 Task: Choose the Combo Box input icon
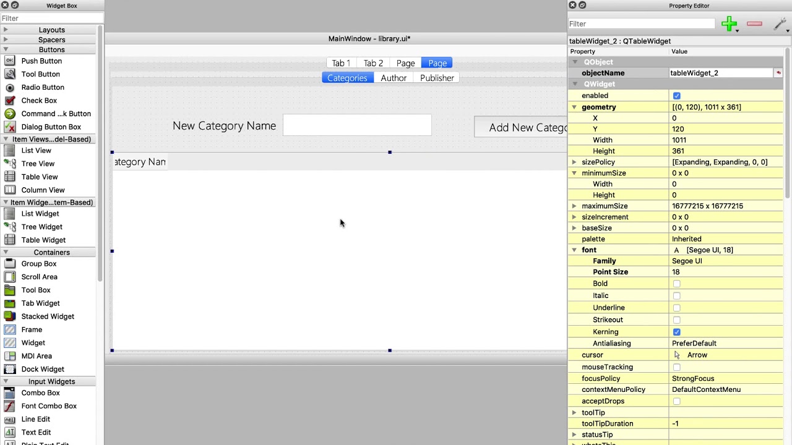pyautogui.click(x=10, y=393)
